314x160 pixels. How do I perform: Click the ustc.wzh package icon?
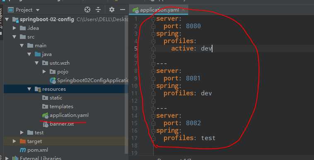pyautogui.click(x=45, y=63)
